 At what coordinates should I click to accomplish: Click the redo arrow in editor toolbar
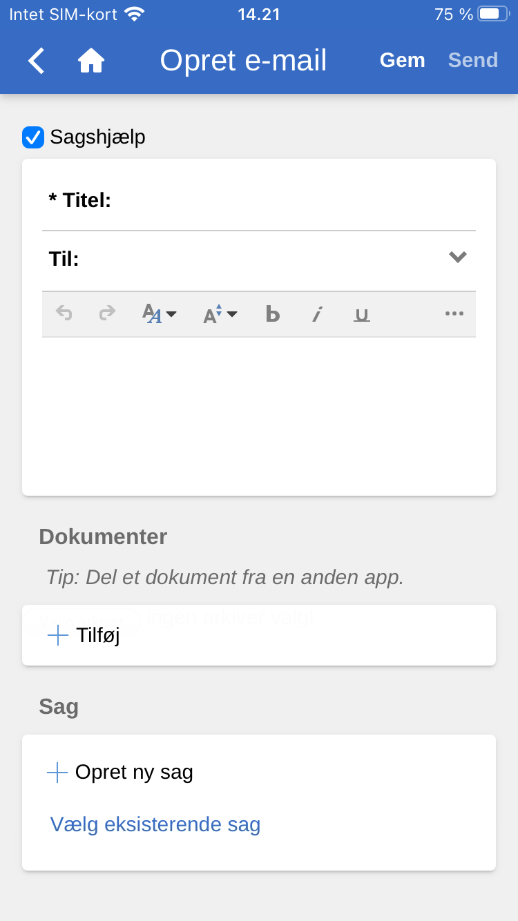tap(107, 314)
